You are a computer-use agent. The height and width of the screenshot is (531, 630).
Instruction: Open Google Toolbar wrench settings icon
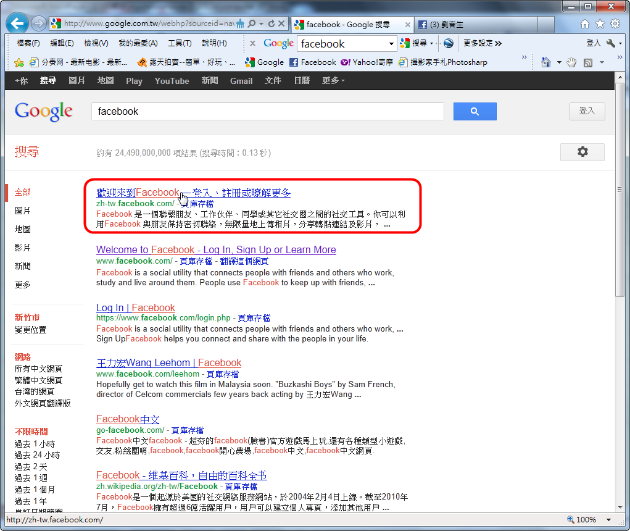(611, 43)
